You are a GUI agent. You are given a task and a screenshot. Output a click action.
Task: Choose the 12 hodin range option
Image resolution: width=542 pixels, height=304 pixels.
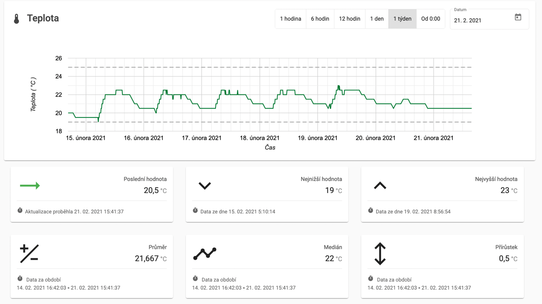350,19
